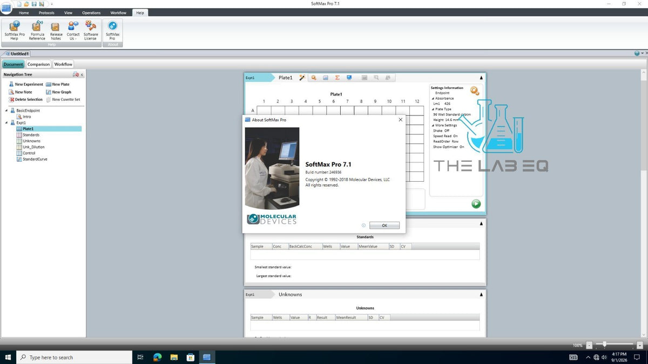Screen dimensions: 648x364
Task: Select Intro in the navigation tree
Action: coord(24,116)
